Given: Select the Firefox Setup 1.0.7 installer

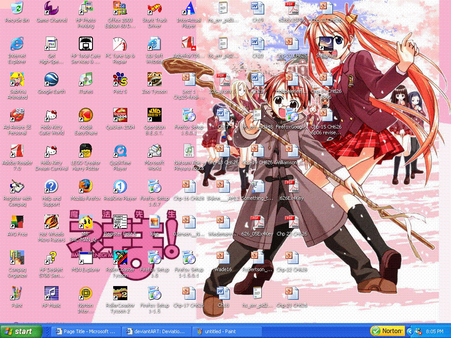Looking at the screenshot, I should (155, 186).
